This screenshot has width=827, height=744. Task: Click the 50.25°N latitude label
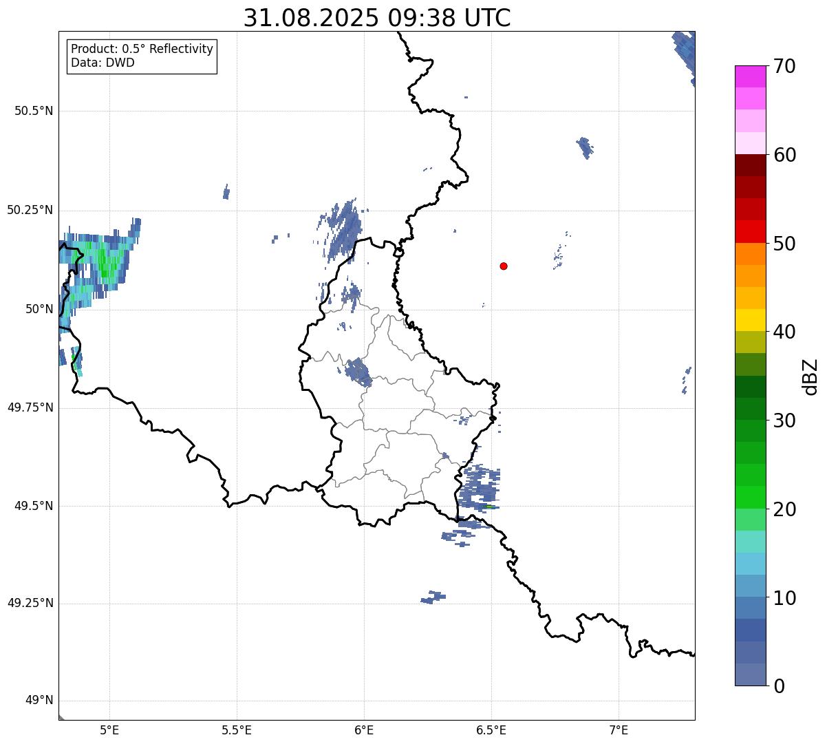tap(30, 210)
